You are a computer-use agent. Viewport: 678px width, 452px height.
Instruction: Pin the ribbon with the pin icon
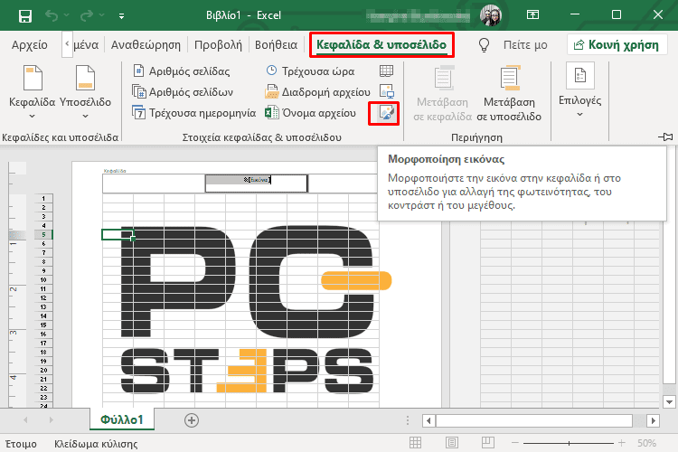665,137
